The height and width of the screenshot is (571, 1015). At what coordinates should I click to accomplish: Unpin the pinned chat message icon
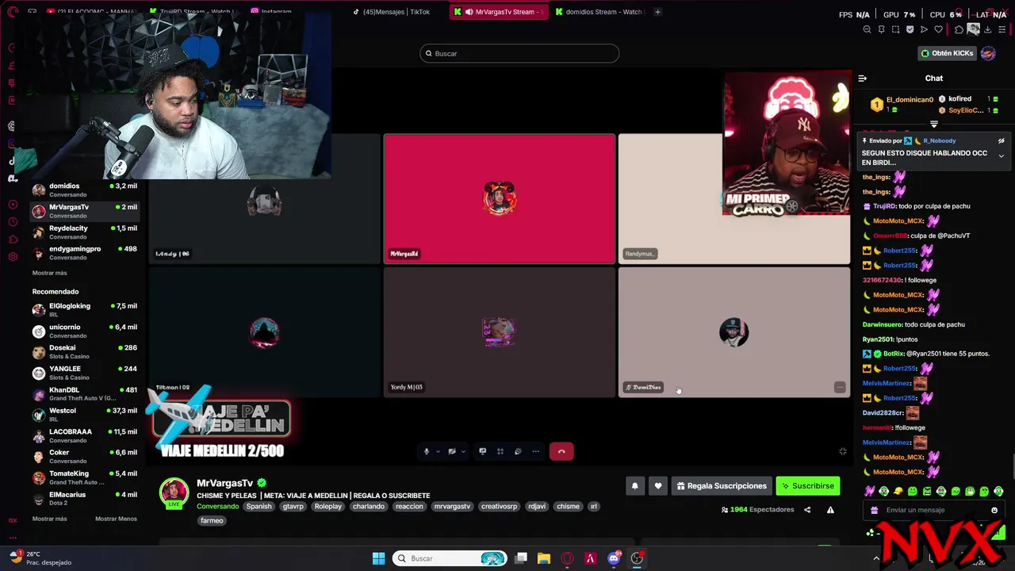tap(1001, 140)
